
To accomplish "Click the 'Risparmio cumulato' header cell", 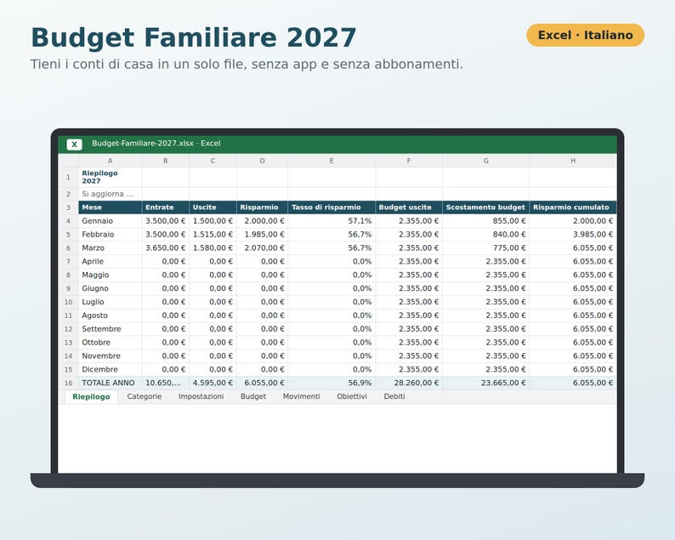I will point(573,207).
